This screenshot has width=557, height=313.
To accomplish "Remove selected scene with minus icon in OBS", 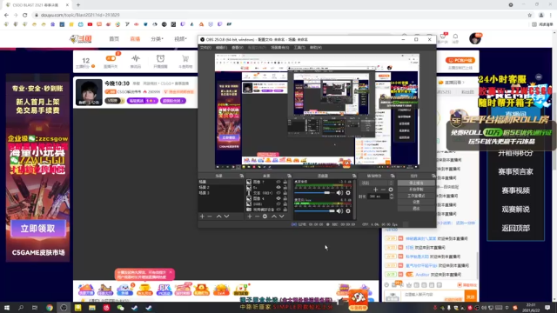I will point(210,216).
